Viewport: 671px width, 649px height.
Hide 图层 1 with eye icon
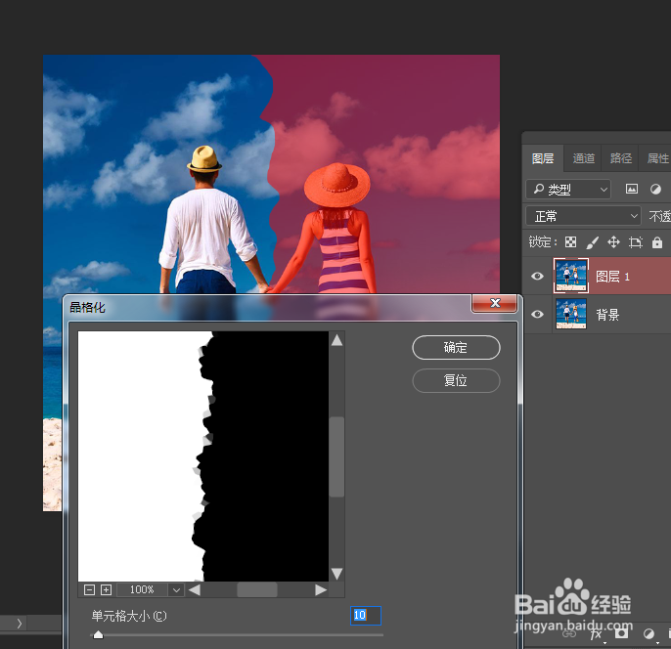tap(538, 277)
